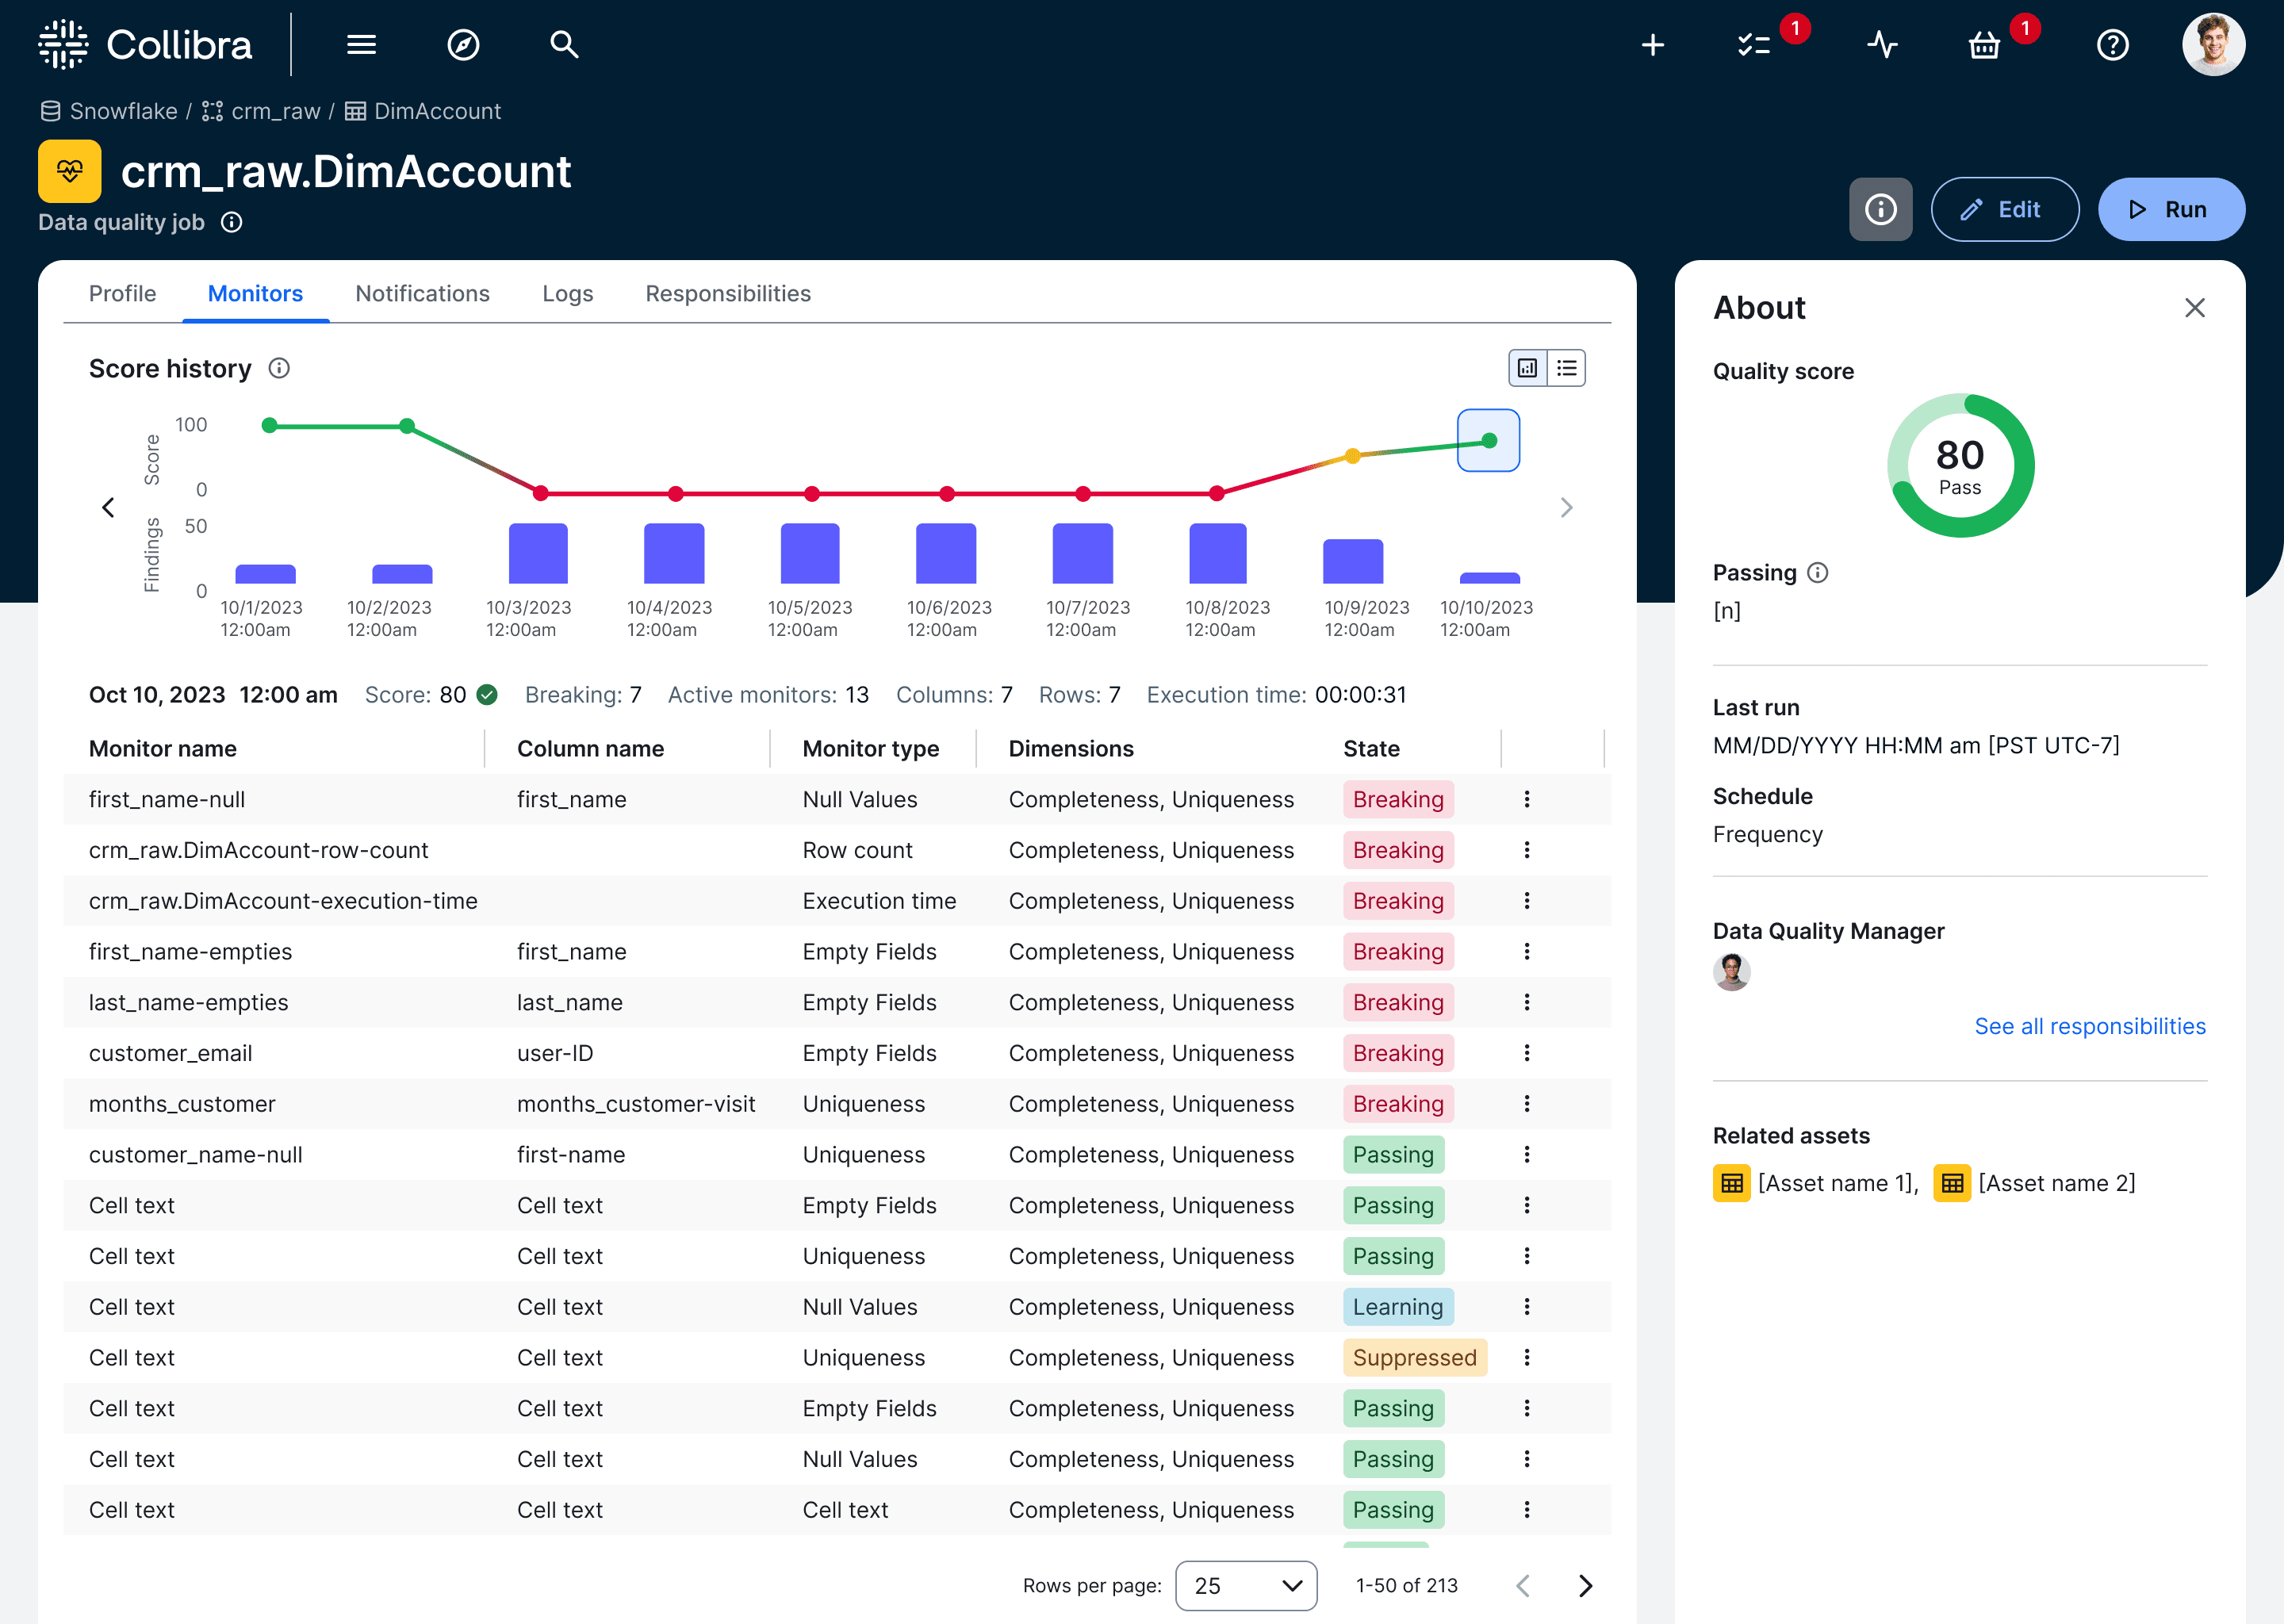This screenshot has width=2284, height=1624.
Task: Click the DimAccount breadcrumb
Action: tap(423, 111)
